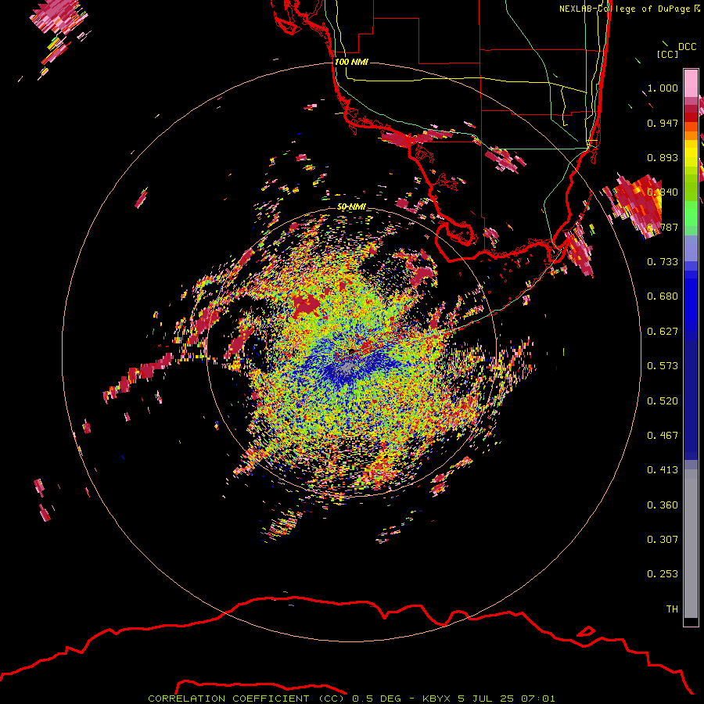The image size is (704, 704).
Task: Click the DCC label above the color scale
Action: click(x=687, y=47)
